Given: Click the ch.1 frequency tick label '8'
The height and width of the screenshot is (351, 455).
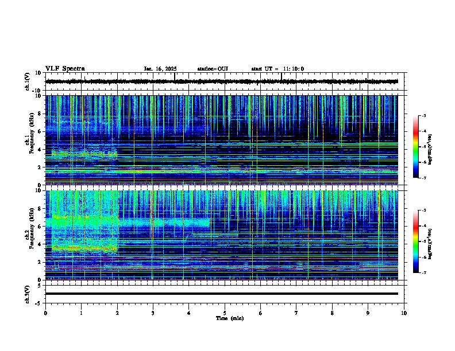Looking at the screenshot, I should [40, 114].
